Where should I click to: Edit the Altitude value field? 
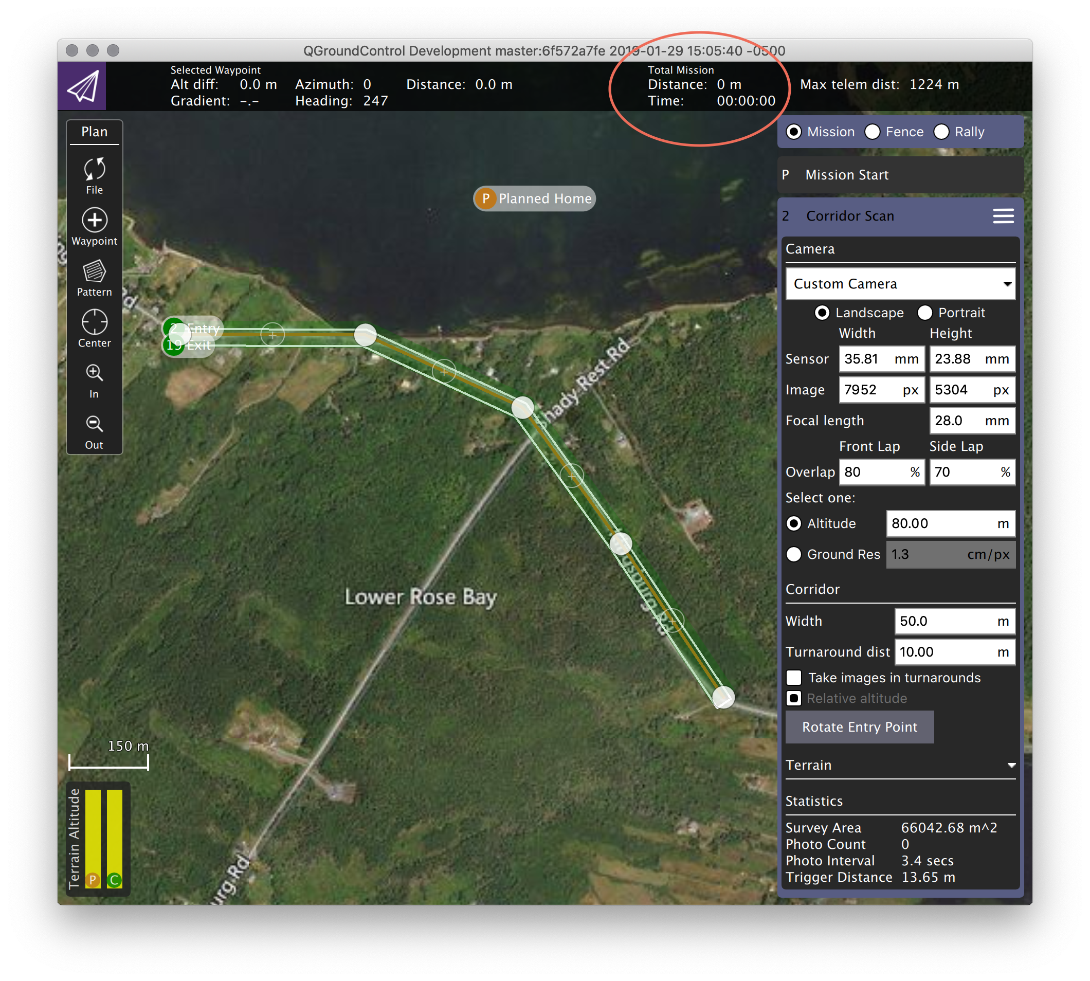(951, 523)
